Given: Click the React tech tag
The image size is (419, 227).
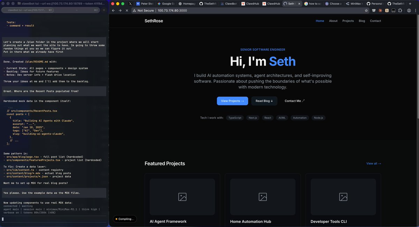Looking at the screenshot, I should (x=268, y=118).
